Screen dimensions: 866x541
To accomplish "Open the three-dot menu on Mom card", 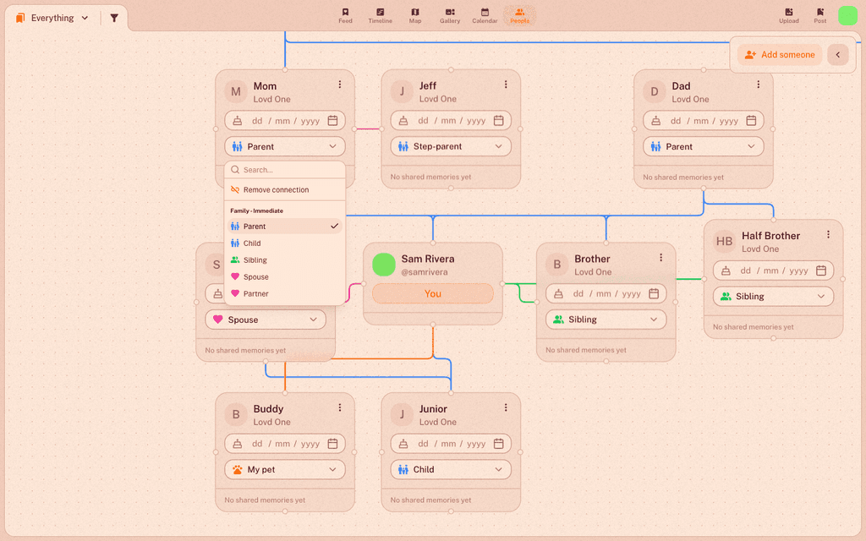I will click(340, 85).
